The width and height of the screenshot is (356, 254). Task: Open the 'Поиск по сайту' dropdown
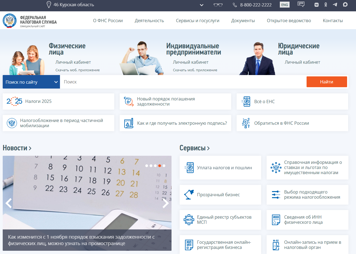31,82
